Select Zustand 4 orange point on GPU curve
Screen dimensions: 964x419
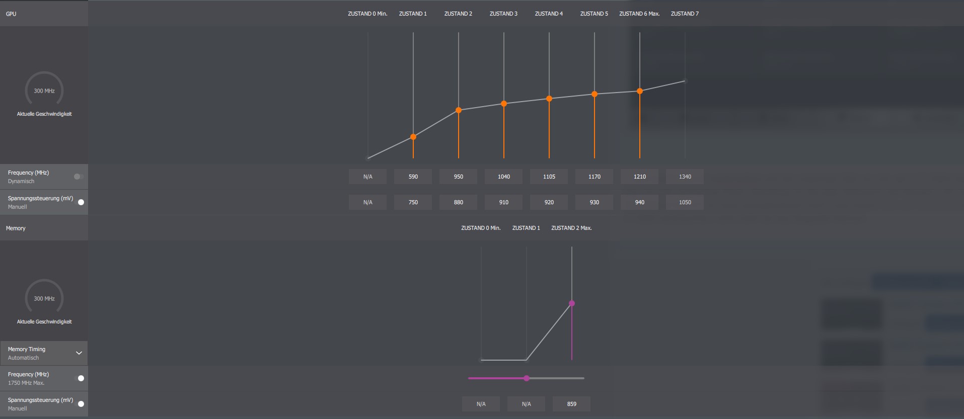(x=549, y=99)
